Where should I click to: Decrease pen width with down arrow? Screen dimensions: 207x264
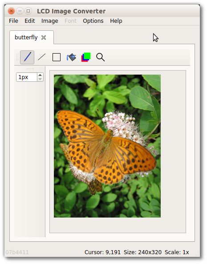tap(40, 79)
